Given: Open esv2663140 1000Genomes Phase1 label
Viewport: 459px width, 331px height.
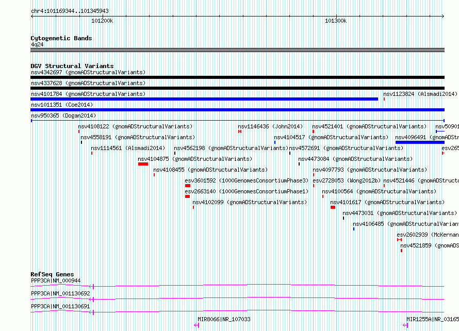Looking at the screenshot, I should (247, 191).
